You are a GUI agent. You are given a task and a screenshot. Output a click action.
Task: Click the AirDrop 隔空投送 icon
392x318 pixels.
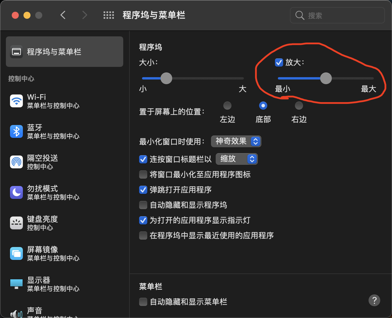(16, 162)
